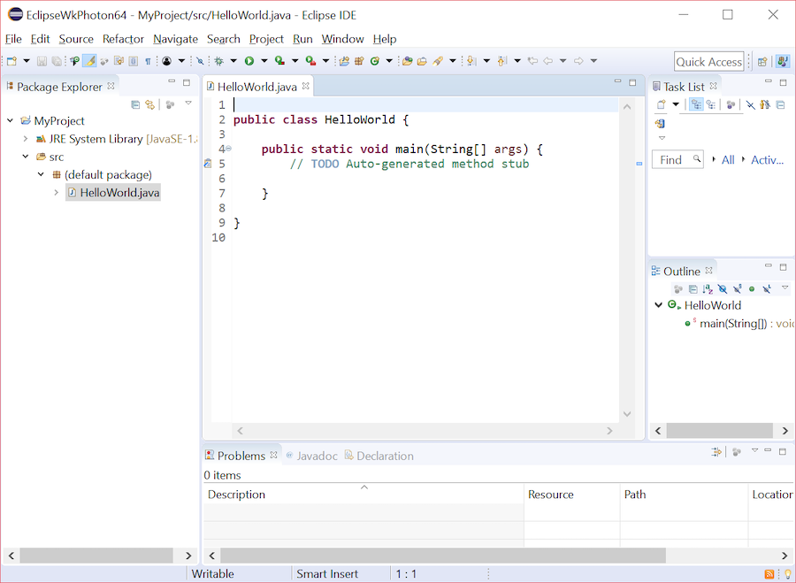Click the Coverage run toolbar icon
This screenshot has height=583, width=796.
tap(279, 61)
